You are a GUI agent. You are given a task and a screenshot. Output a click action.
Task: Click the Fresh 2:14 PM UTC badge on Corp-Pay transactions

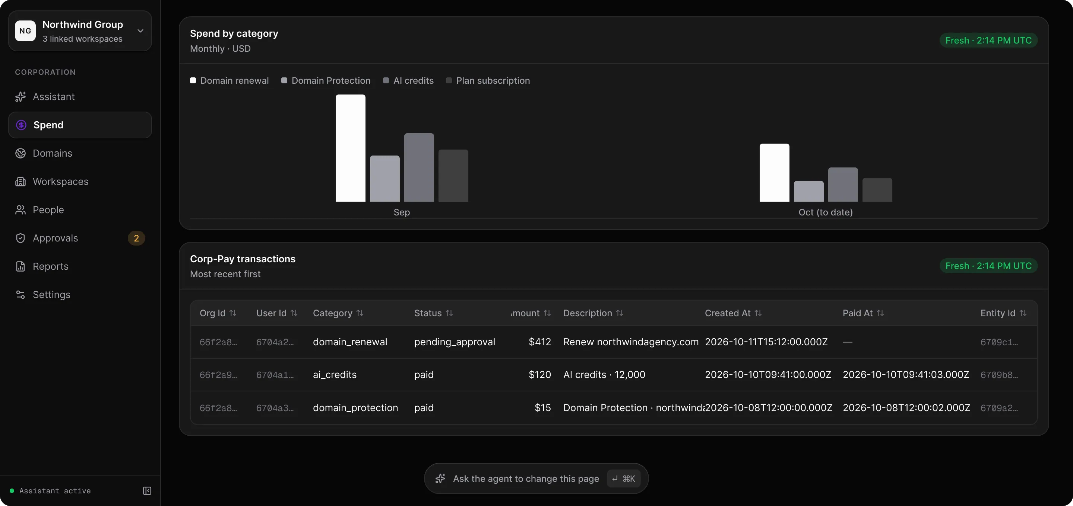tap(988, 266)
